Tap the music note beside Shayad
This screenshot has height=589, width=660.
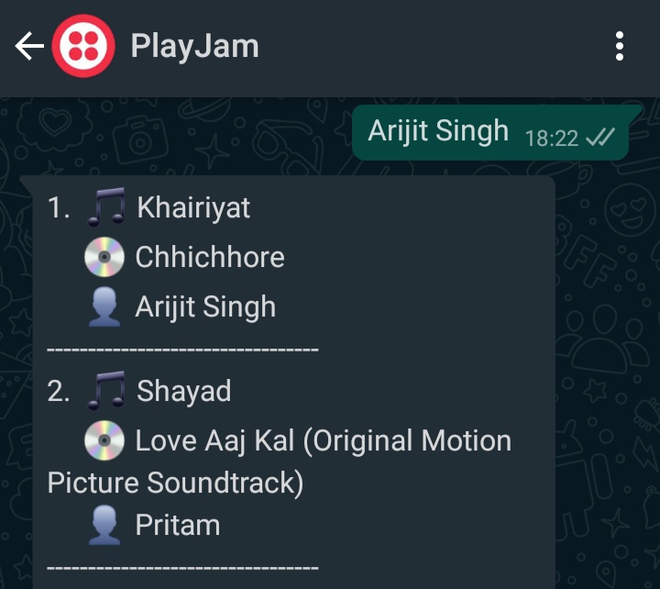click(x=105, y=390)
